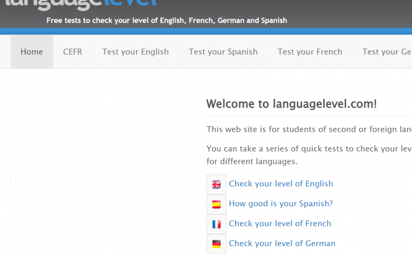This screenshot has height=254, width=412.
Task: Click the French flag icon
Action: click(x=216, y=224)
